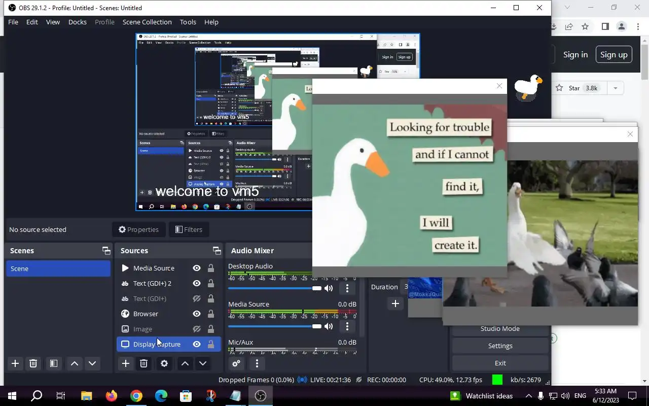Open the Edit menu
The height and width of the screenshot is (406, 649).
(32, 22)
